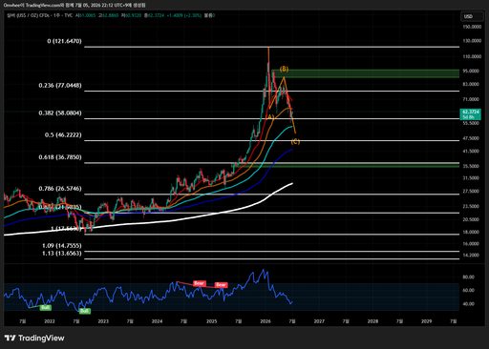Click the 47.5000 price axis label
This screenshot has height=349, width=489.
471,138
